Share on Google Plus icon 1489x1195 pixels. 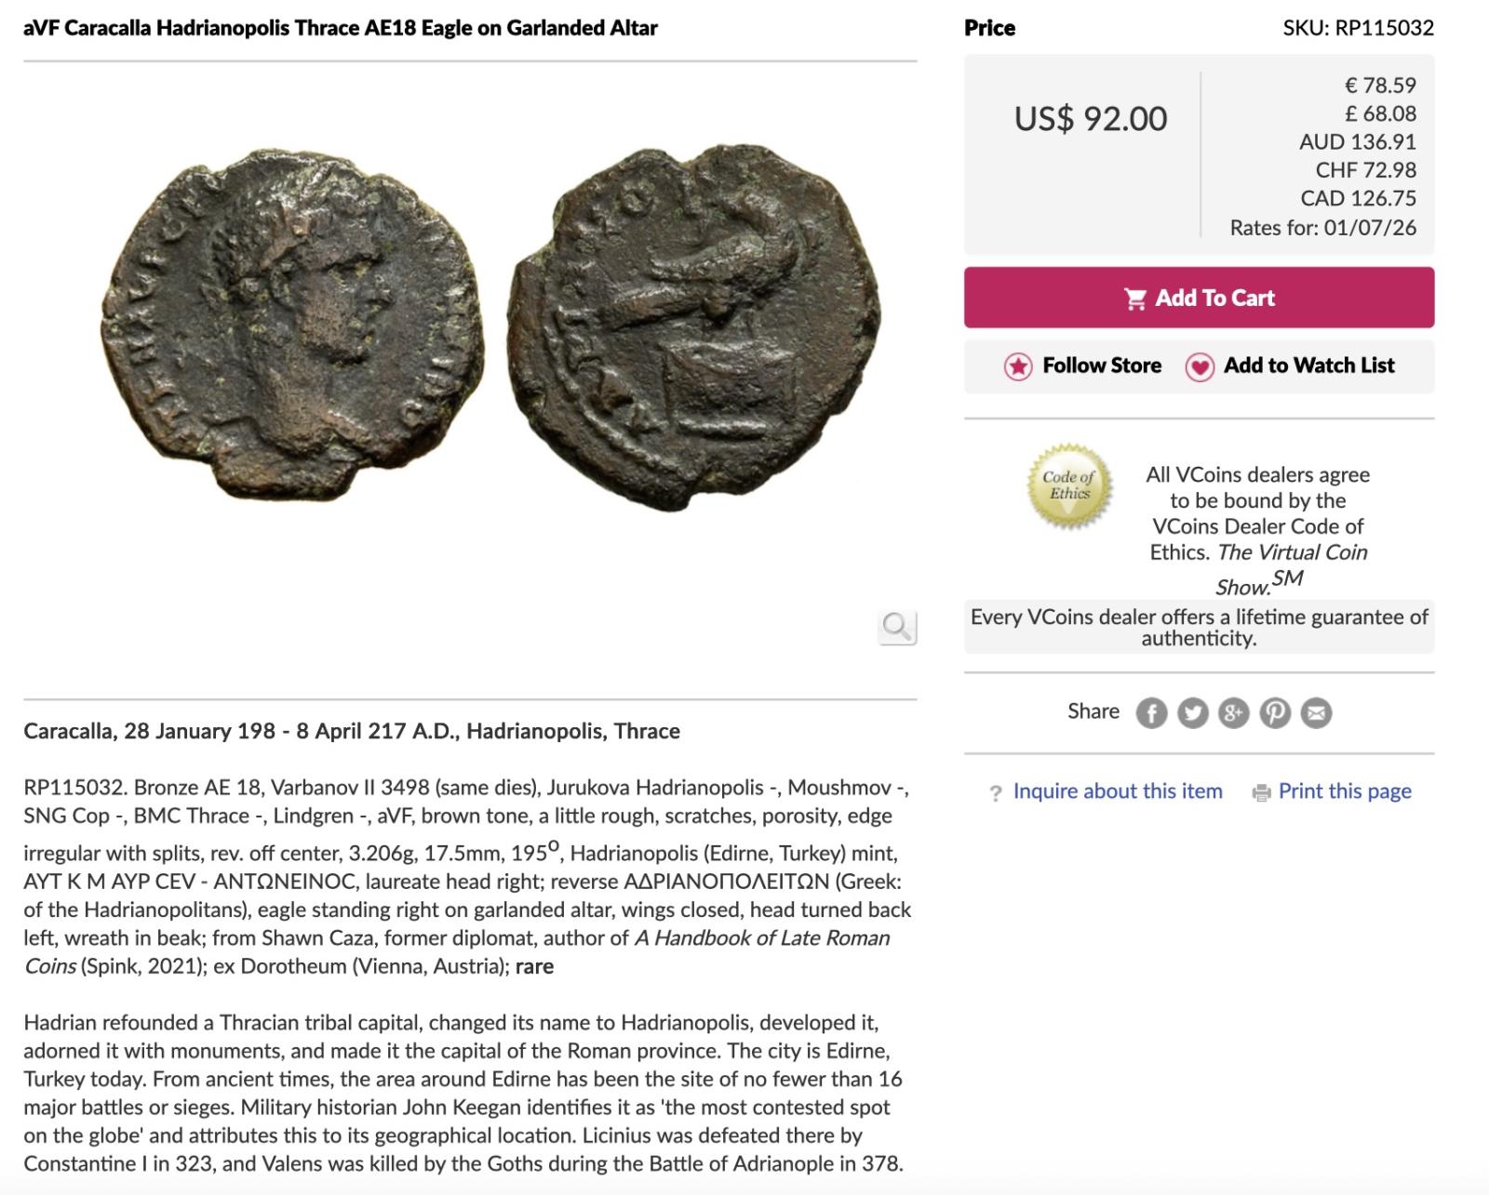coord(1233,713)
